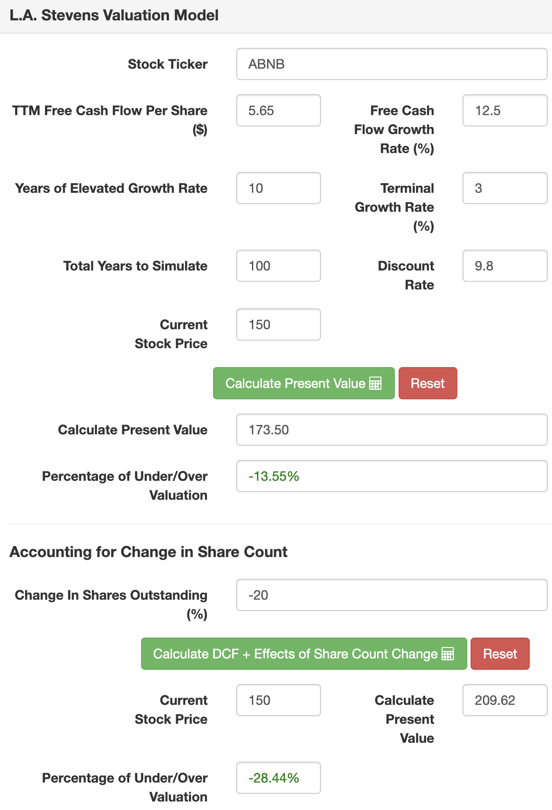The image size is (552, 810).
Task: Click calculator icon on share count DCF button
Action: pos(447,654)
